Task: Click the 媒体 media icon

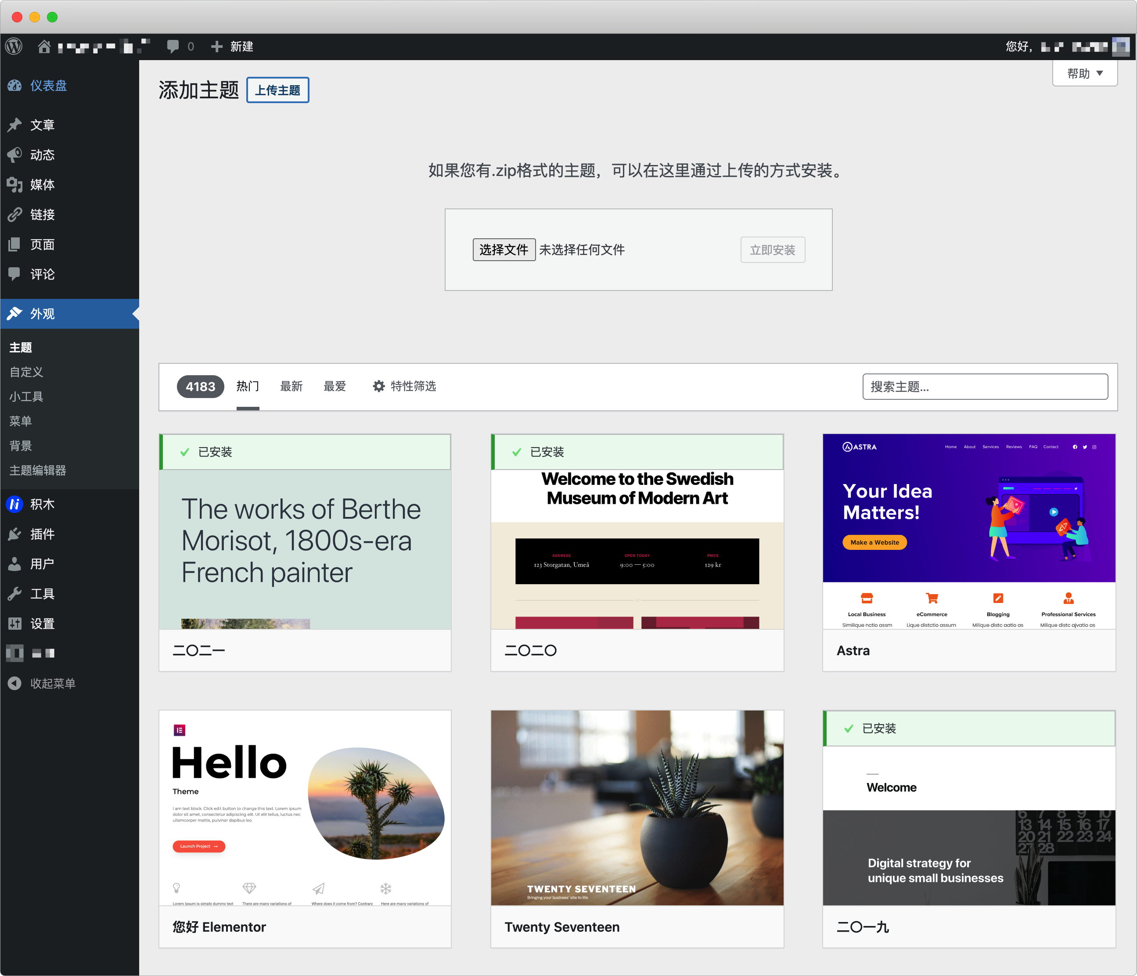Action: click(x=15, y=185)
